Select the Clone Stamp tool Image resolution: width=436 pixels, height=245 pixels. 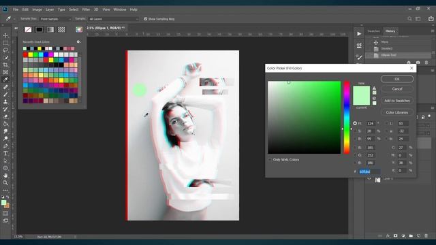tap(5, 101)
